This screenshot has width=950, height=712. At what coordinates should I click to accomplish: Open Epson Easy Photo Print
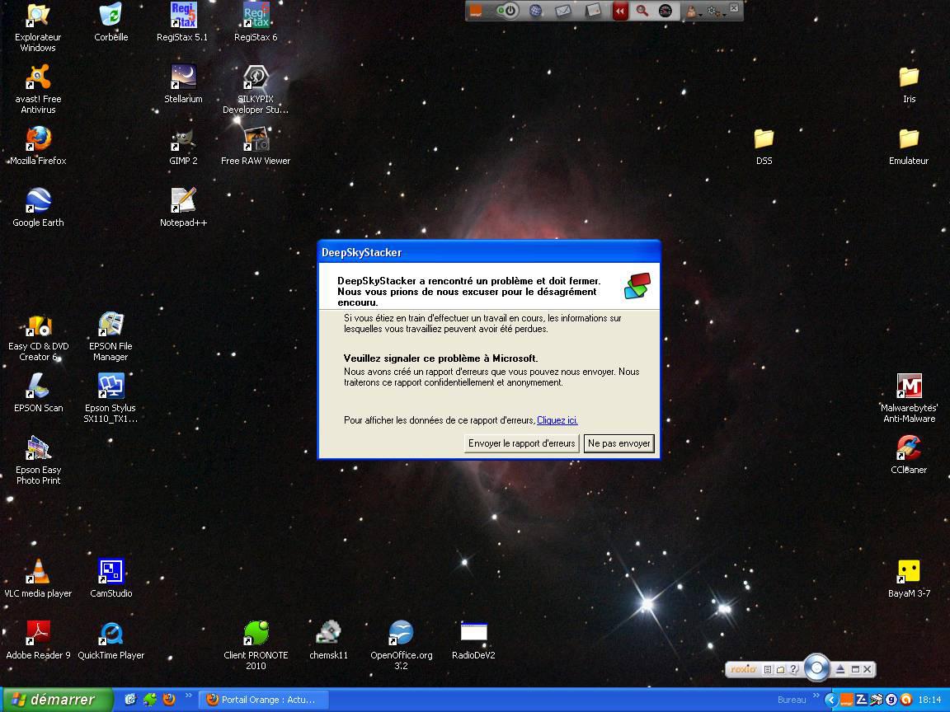pyautogui.click(x=38, y=460)
